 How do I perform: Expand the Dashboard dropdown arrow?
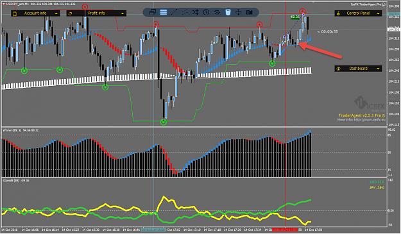[378, 69]
